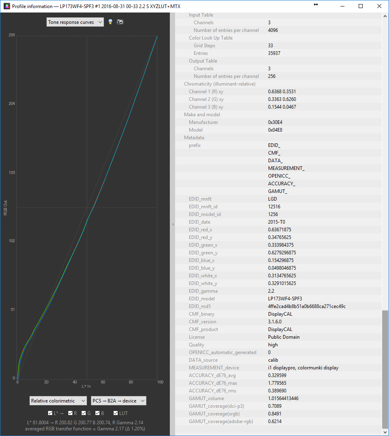389x436 pixels.
Task: Click the splitter collapse arrow handle
Action: (x=173, y=224)
